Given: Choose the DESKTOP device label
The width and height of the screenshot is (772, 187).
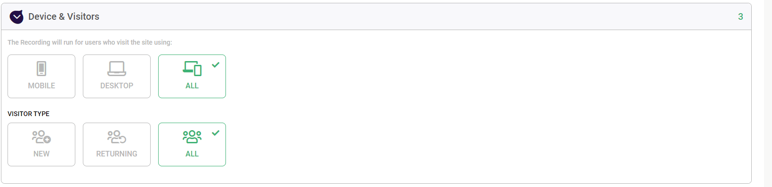Looking at the screenshot, I should coord(117,86).
